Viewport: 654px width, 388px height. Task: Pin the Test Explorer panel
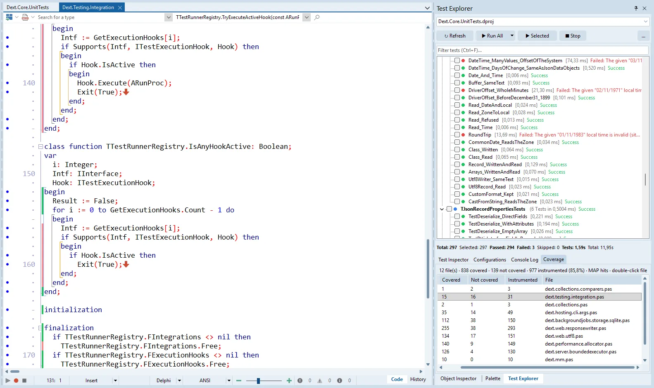pos(636,8)
